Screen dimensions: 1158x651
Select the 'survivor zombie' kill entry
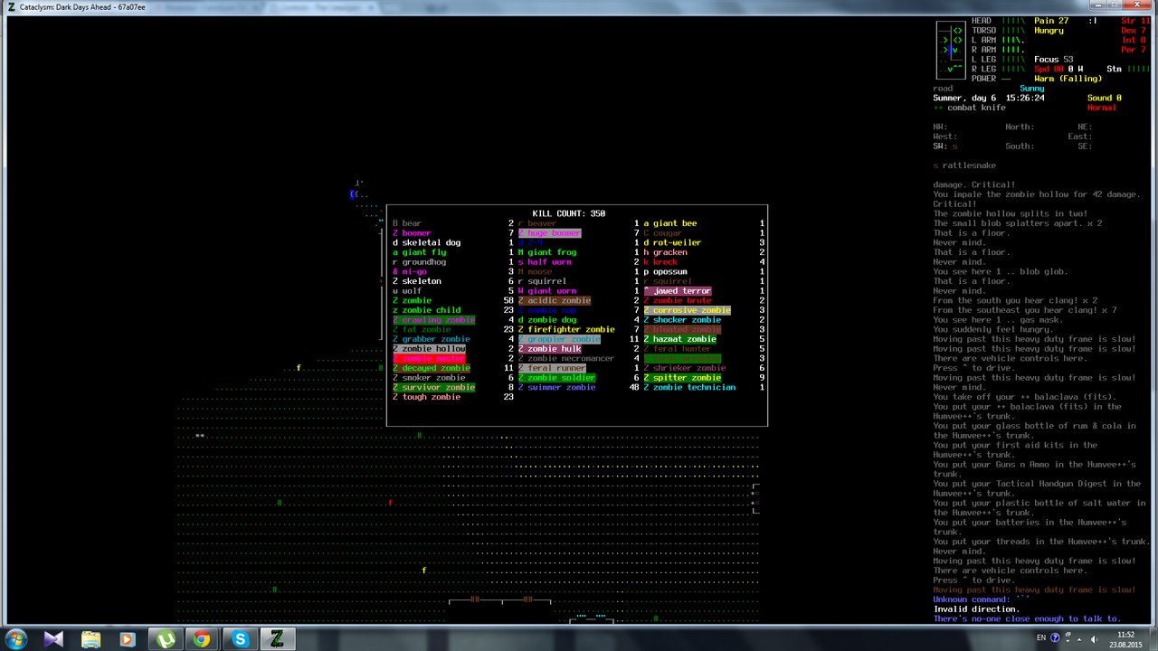point(433,388)
